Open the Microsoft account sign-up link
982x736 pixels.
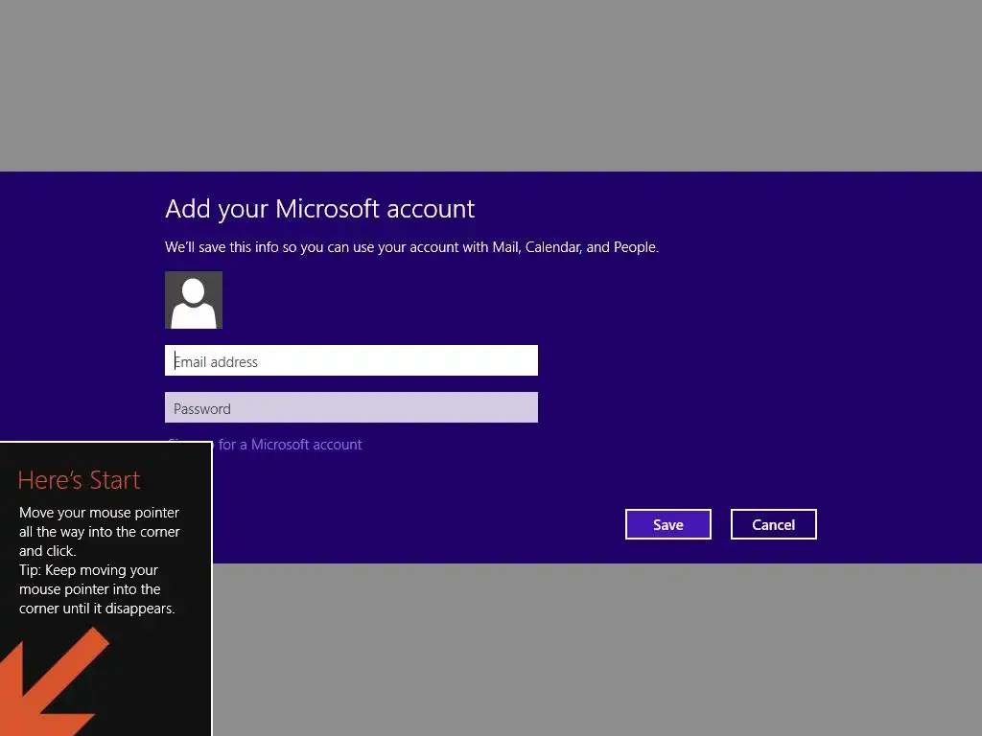[x=288, y=445]
